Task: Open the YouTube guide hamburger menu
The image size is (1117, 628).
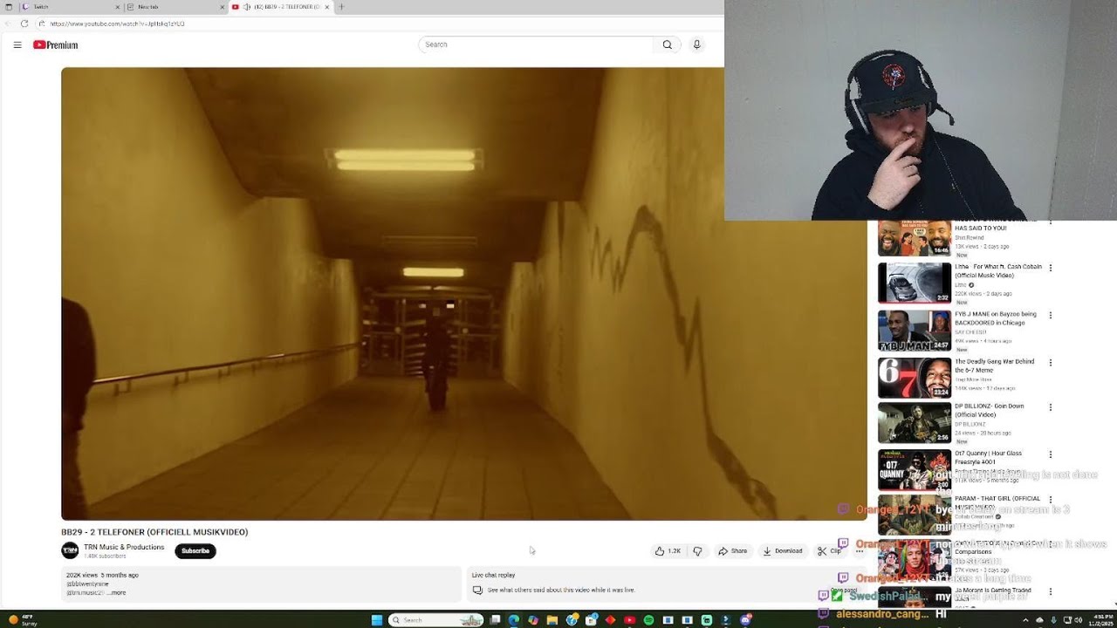Action: click(x=17, y=44)
